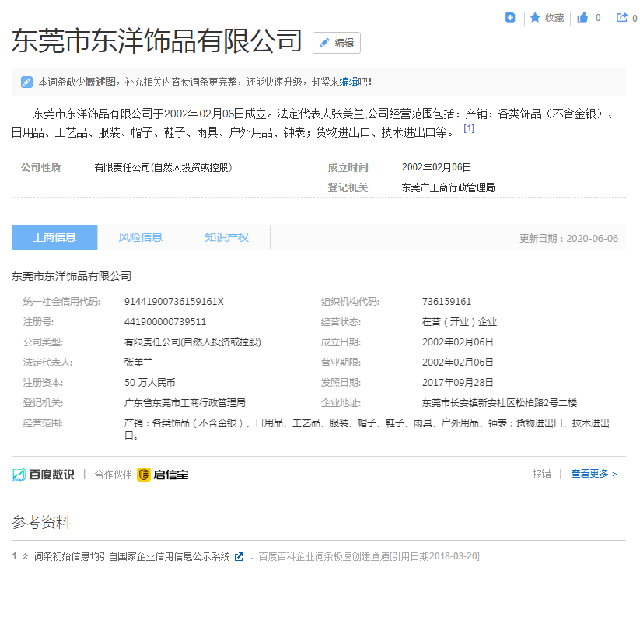This screenshot has width=640, height=641.
Task: Jump back via reference 1 up-arrow
Action: pos(25,557)
